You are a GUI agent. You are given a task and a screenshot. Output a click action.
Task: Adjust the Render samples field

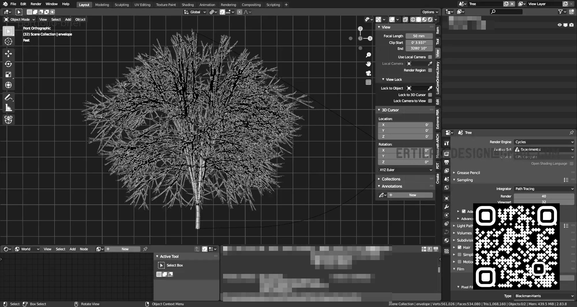click(x=544, y=196)
